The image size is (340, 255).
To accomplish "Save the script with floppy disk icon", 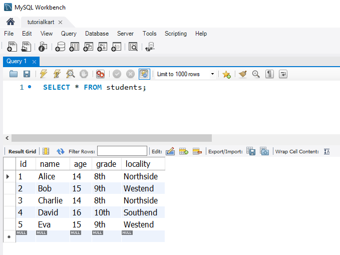I will coord(27,74).
